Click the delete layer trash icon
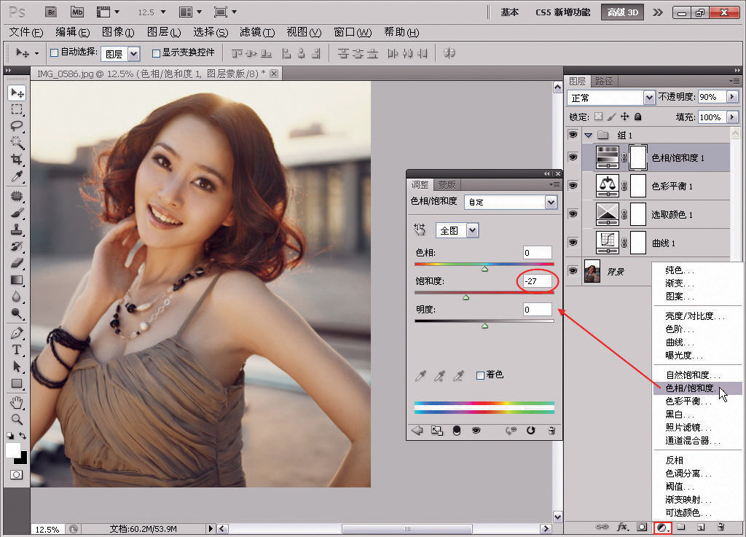This screenshot has width=746, height=537. (721, 526)
